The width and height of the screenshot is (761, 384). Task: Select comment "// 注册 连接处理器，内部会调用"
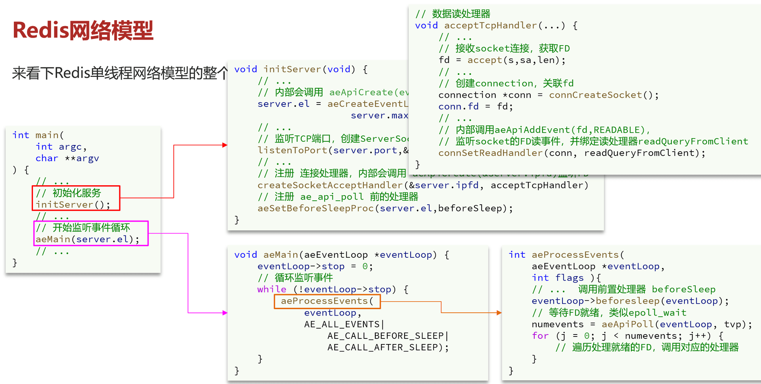[x=332, y=173]
